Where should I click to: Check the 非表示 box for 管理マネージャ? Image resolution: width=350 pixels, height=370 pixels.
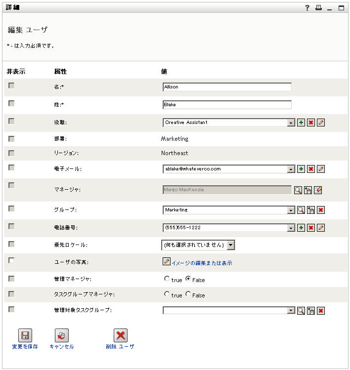[11, 279]
